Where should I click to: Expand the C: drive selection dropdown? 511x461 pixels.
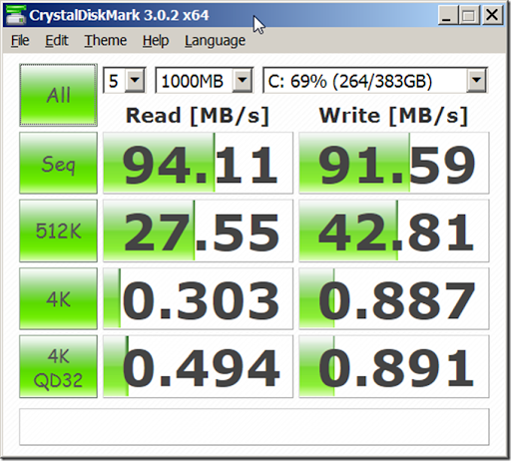point(476,80)
